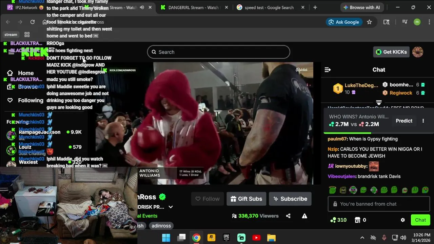The image size is (434, 244).
Task: Open Chrome profile 'm' avatar
Action: (417, 22)
